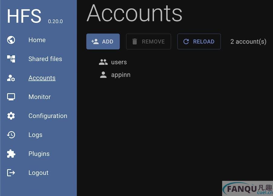Go to Shared files page
The height and width of the screenshot is (196, 273).
click(45, 59)
